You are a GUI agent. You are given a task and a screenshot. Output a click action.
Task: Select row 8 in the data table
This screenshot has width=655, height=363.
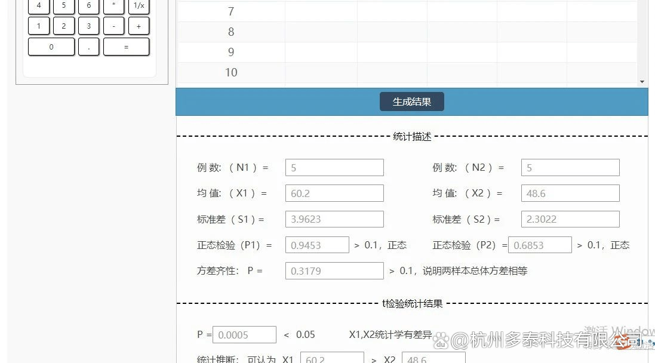click(x=407, y=32)
